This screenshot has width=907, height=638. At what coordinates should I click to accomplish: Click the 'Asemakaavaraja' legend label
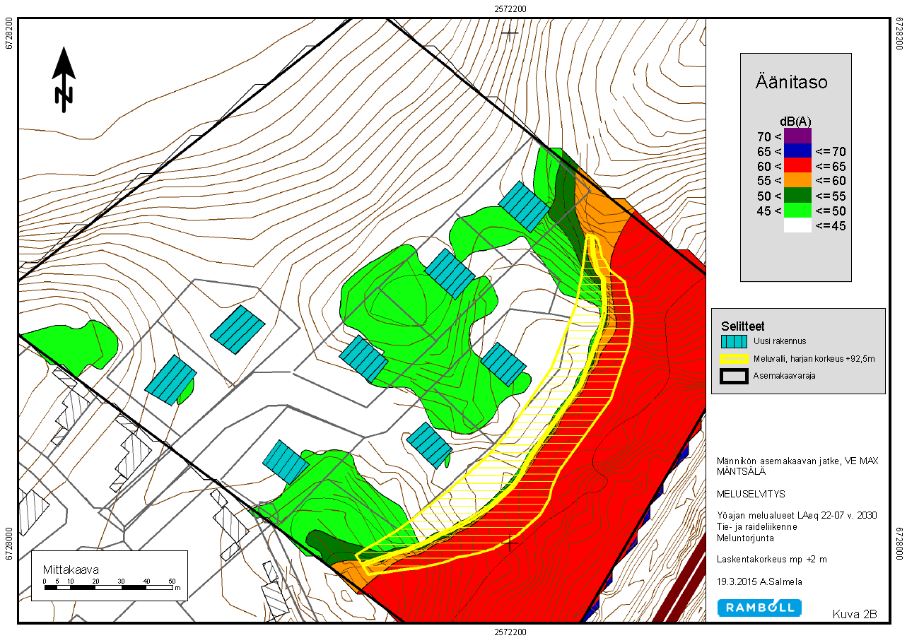pos(785,375)
